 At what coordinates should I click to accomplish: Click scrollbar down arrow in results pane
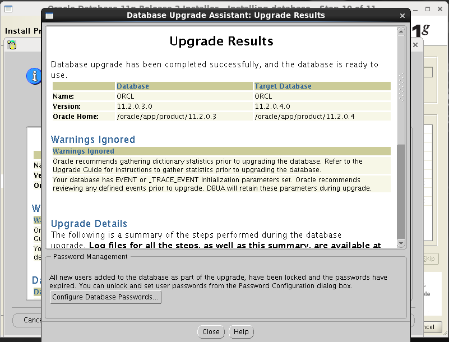[401, 243]
